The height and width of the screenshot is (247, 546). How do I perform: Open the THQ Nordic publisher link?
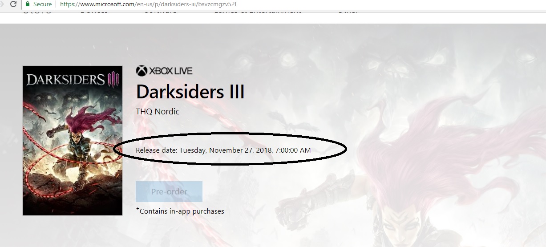[158, 111]
